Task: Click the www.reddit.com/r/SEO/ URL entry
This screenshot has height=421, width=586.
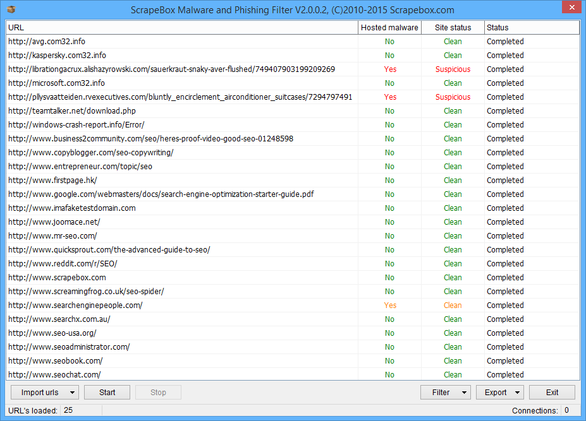Action: click(63, 264)
